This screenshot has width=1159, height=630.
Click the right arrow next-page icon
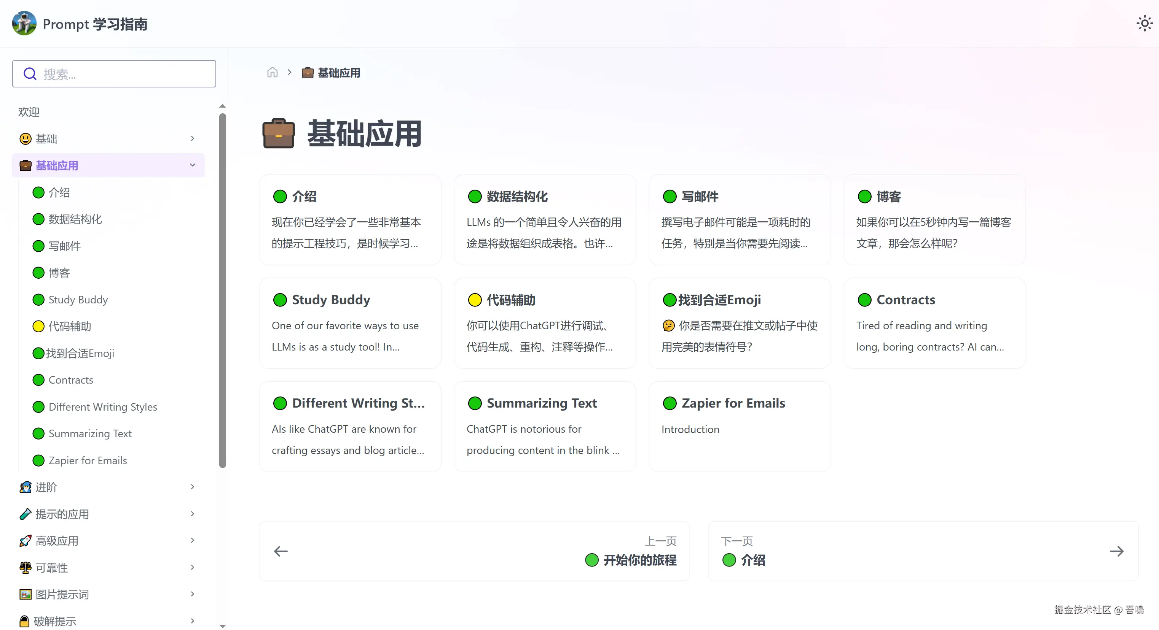coord(1116,551)
